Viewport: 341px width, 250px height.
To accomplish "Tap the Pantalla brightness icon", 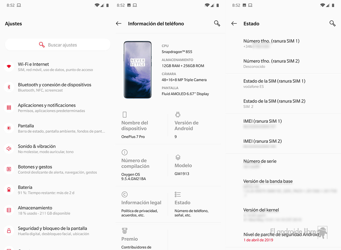I will (x=9, y=128).
